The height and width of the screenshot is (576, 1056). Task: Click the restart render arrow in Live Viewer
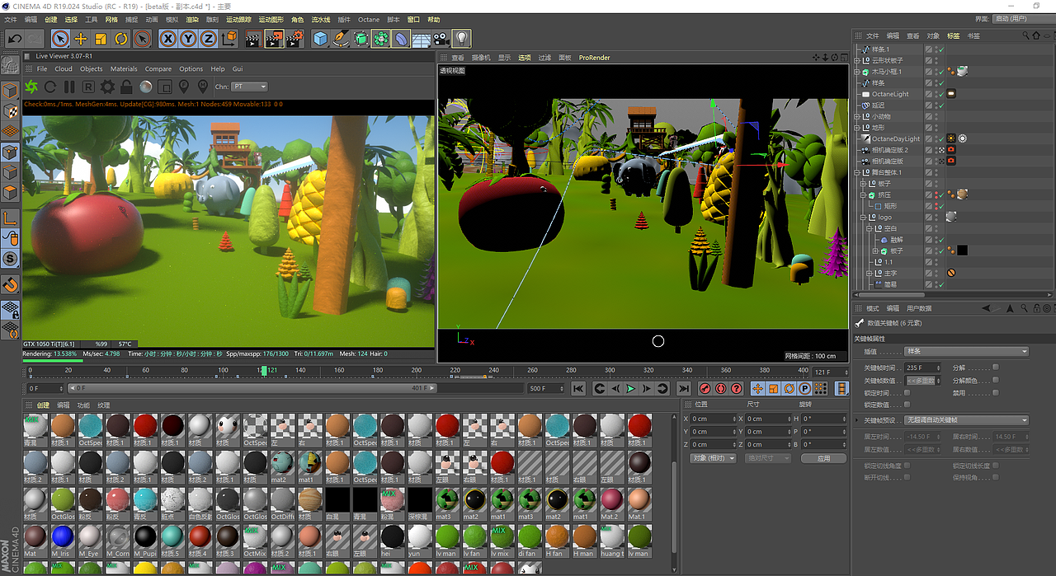click(50, 87)
